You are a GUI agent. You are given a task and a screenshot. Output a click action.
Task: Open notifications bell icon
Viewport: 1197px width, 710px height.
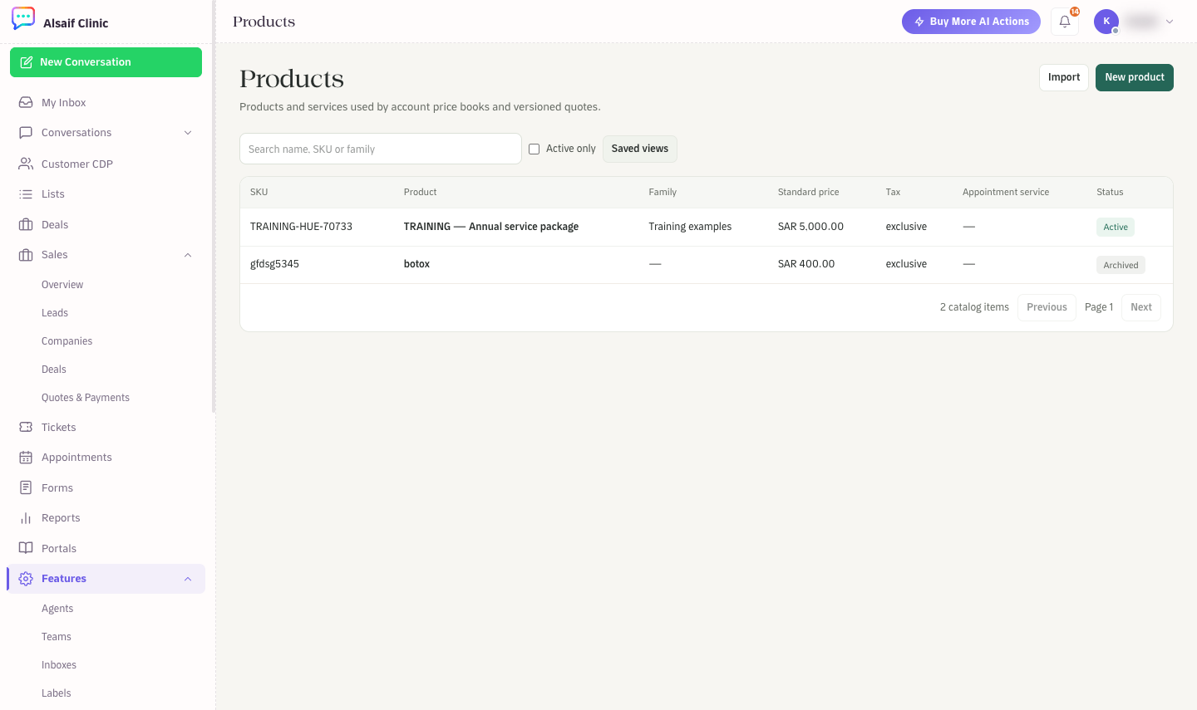pos(1065,22)
